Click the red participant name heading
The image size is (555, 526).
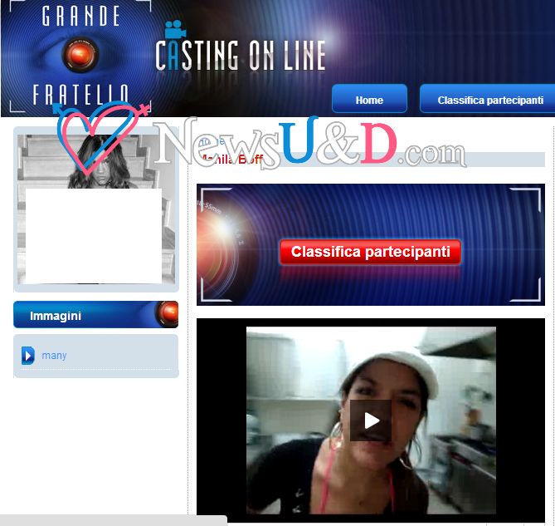[x=231, y=160]
